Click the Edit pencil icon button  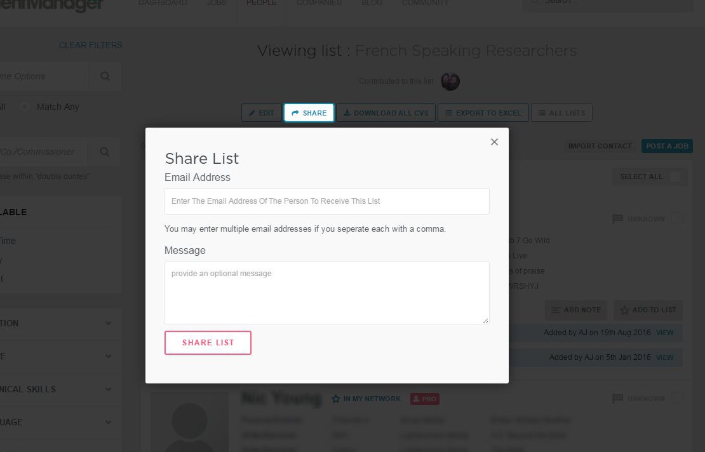pos(261,113)
